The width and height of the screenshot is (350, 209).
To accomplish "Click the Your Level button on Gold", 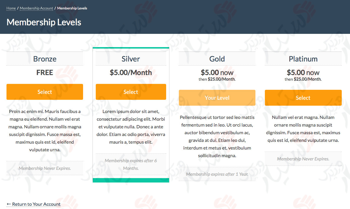I will pos(217,97).
